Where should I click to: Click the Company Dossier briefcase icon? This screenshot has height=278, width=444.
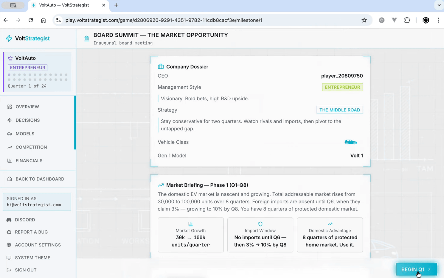[161, 66]
